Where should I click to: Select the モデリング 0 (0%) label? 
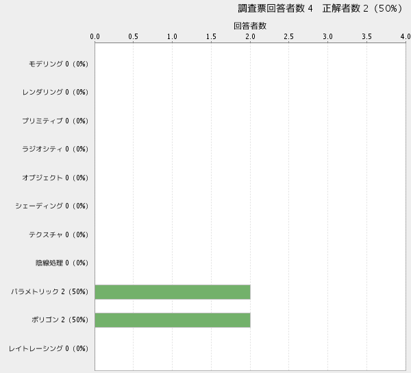[x=59, y=64]
